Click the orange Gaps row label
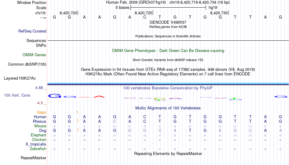 [x=41, y=112]
